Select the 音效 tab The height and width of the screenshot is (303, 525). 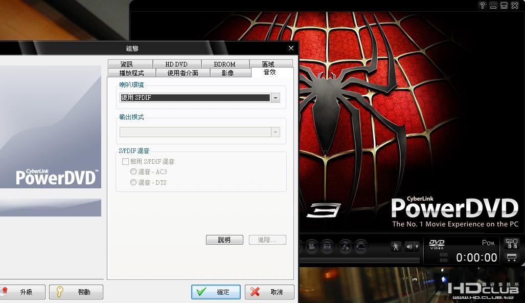[x=272, y=72]
